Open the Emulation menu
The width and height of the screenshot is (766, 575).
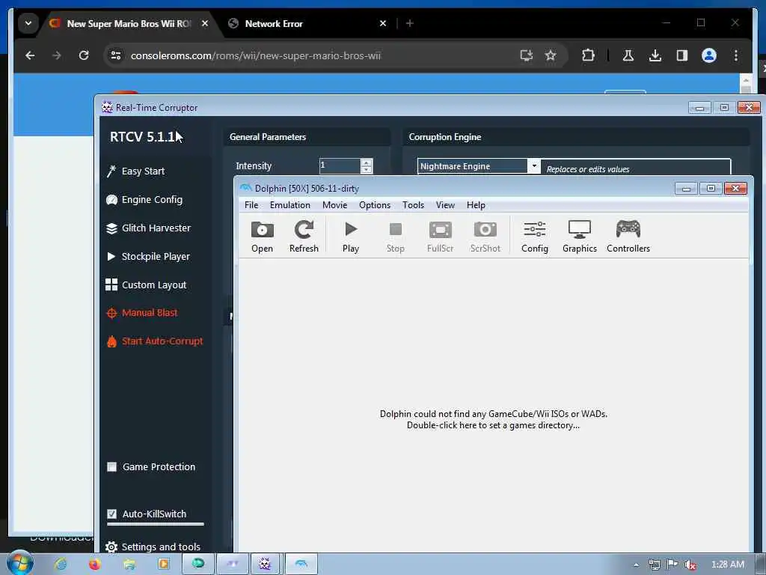(x=289, y=205)
